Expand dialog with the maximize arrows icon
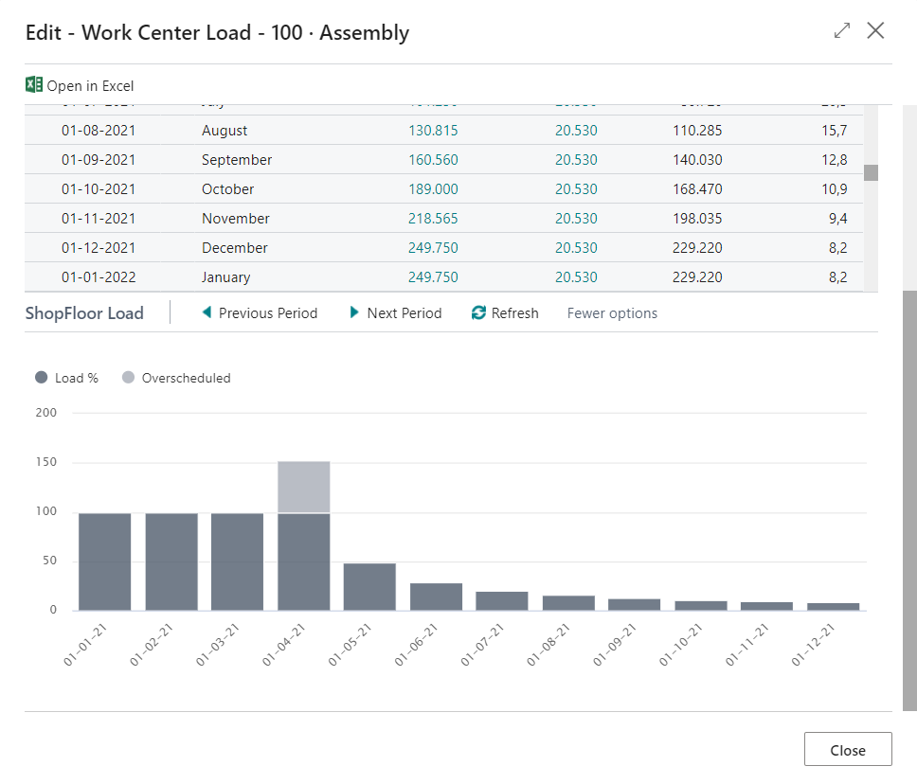Screen dimensions: 917x784 point(842,31)
